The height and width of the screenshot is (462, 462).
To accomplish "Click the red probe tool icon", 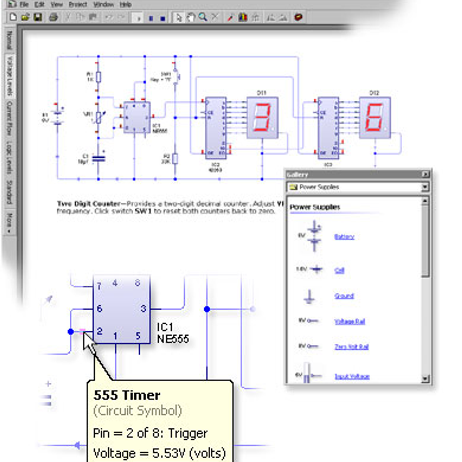I will pyautogui.click(x=230, y=17).
